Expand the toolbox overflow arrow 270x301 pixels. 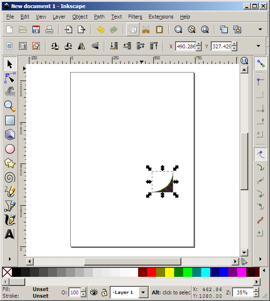click(10, 259)
